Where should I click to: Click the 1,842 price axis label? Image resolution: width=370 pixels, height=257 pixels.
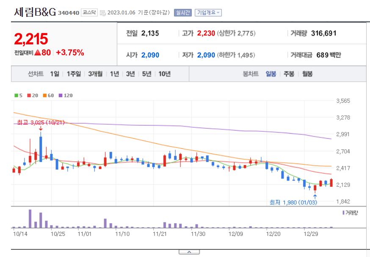[343, 201]
